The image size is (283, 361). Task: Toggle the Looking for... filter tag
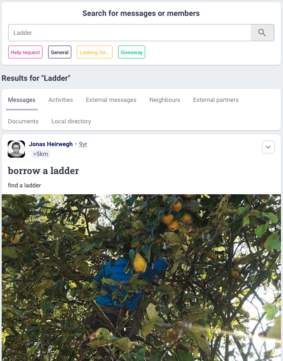pos(94,52)
